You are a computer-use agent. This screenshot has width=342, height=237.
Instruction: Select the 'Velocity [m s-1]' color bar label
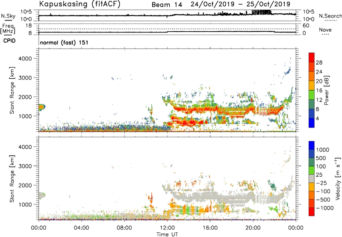[x=338, y=178]
